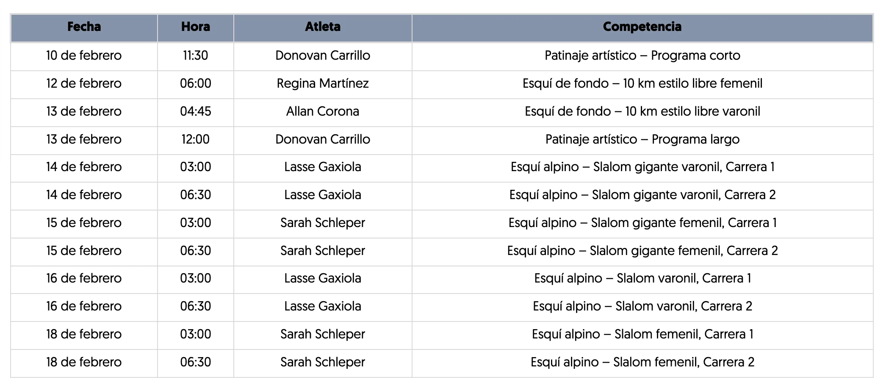Select "Esquí alpino – Slalom femenil, Carrera 1"
The height and width of the screenshot is (388, 886).
[x=642, y=334]
